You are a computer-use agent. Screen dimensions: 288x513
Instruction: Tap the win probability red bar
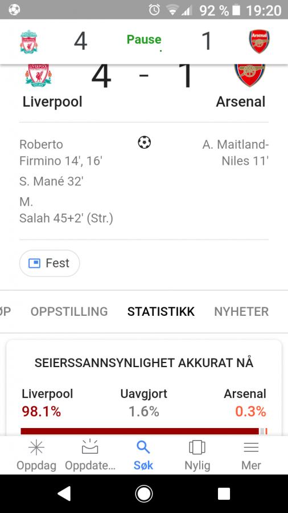tap(139, 431)
